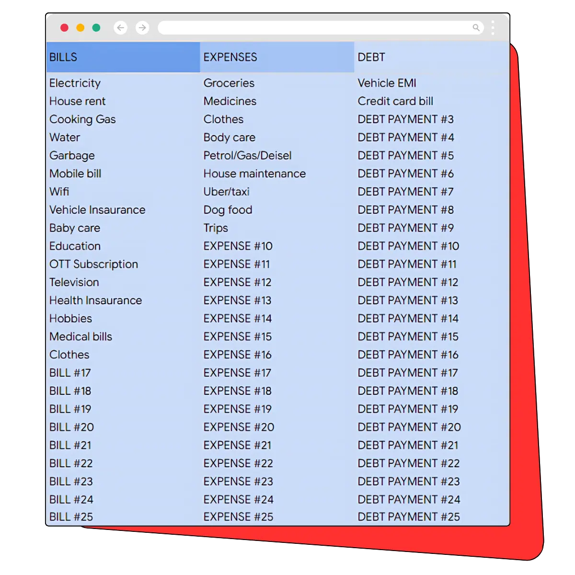Select the OTT Subscription bill cell
This screenshot has width=575, height=575.
93,264
